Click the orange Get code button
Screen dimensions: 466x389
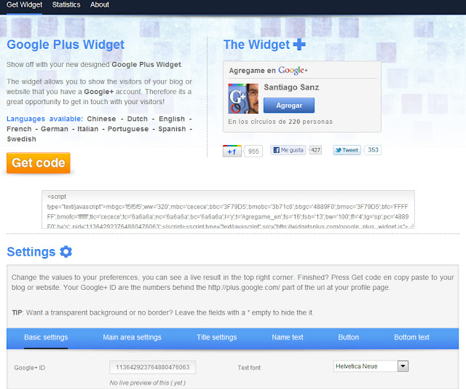pyautogui.click(x=39, y=162)
